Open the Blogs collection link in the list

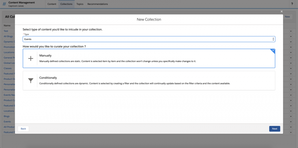coord(6,116)
